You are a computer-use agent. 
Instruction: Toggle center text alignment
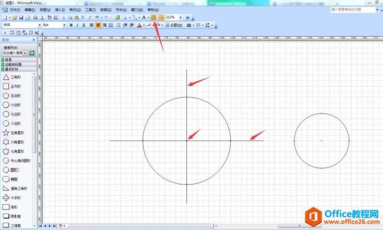[98, 25]
